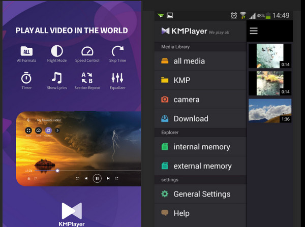The height and width of the screenshot is (227, 305).
Task: Expand more options with the preview chevron
Action: click(x=57, y=131)
